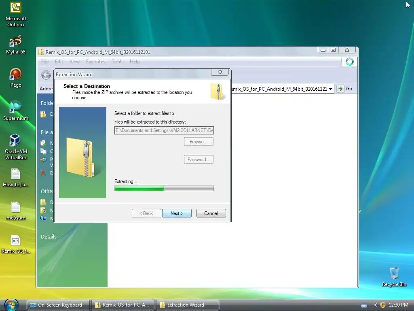The image size is (414, 311).
Task: Click the keyboard icon in system tray
Action: (364, 305)
